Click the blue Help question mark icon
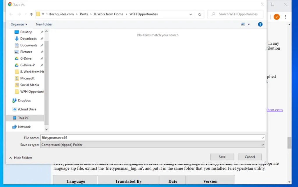The width and height of the screenshot is (298, 187). coord(260,24)
